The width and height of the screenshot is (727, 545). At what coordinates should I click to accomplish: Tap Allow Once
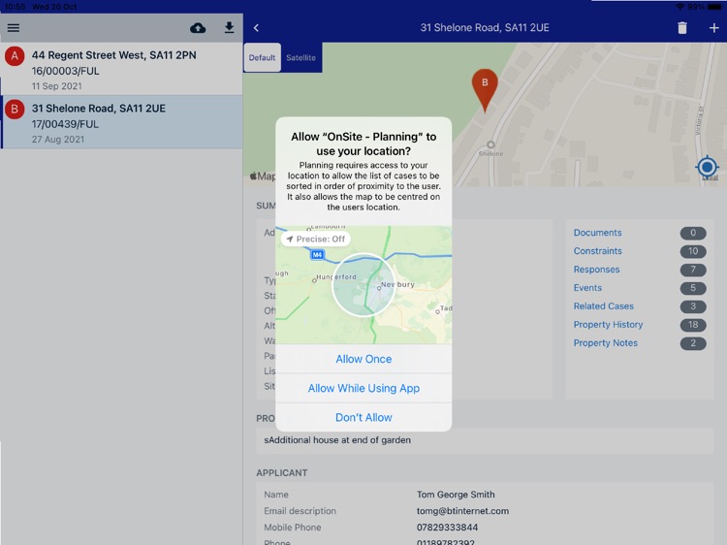click(x=363, y=359)
